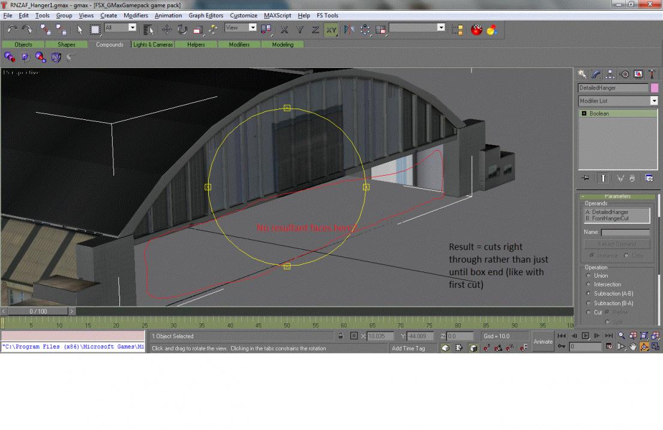Viewport: 663px width, 430px height.
Task: Click the selection lock padlock icon
Action: (x=341, y=336)
